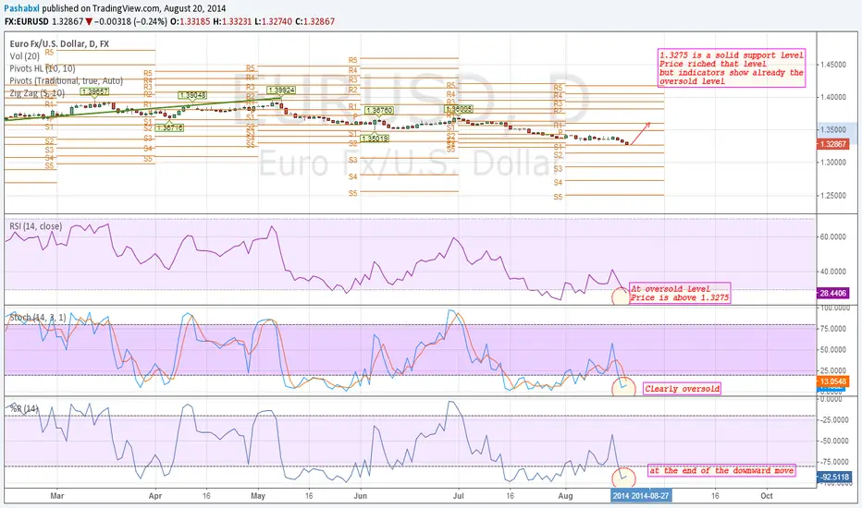
Task: Click the 60.0000 RSI axis label
Action: point(833,237)
